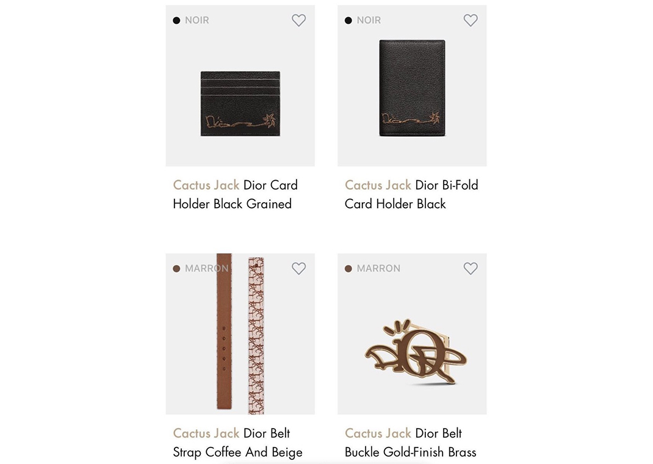Click MARRON label on Belt Strap tile
Screen dimensions: 653x464
click(x=206, y=269)
